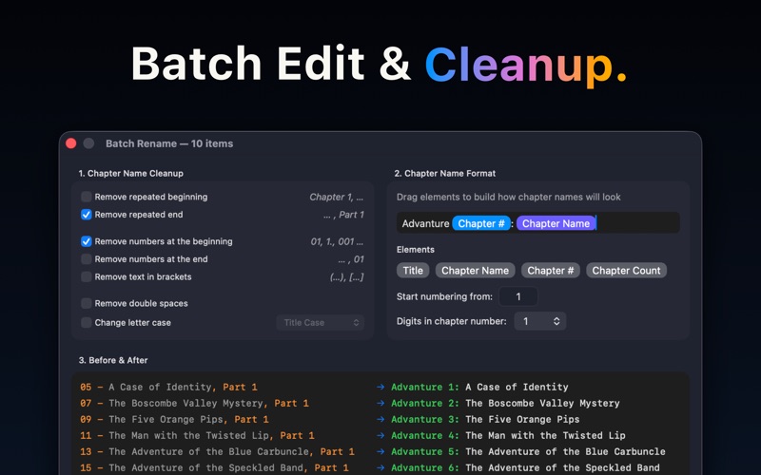This screenshot has width=761, height=475.
Task: Pick the Chapter # element in Elements
Action: 550,271
